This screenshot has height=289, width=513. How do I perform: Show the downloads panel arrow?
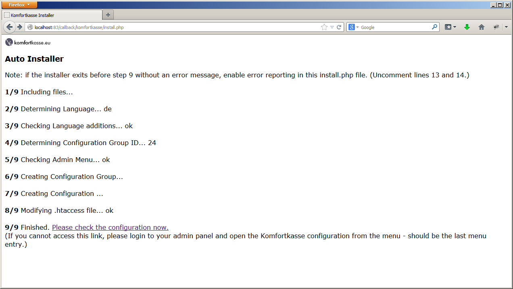467,27
